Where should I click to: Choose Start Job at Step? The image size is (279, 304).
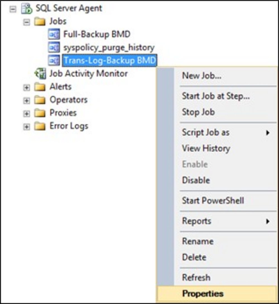click(216, 96)
